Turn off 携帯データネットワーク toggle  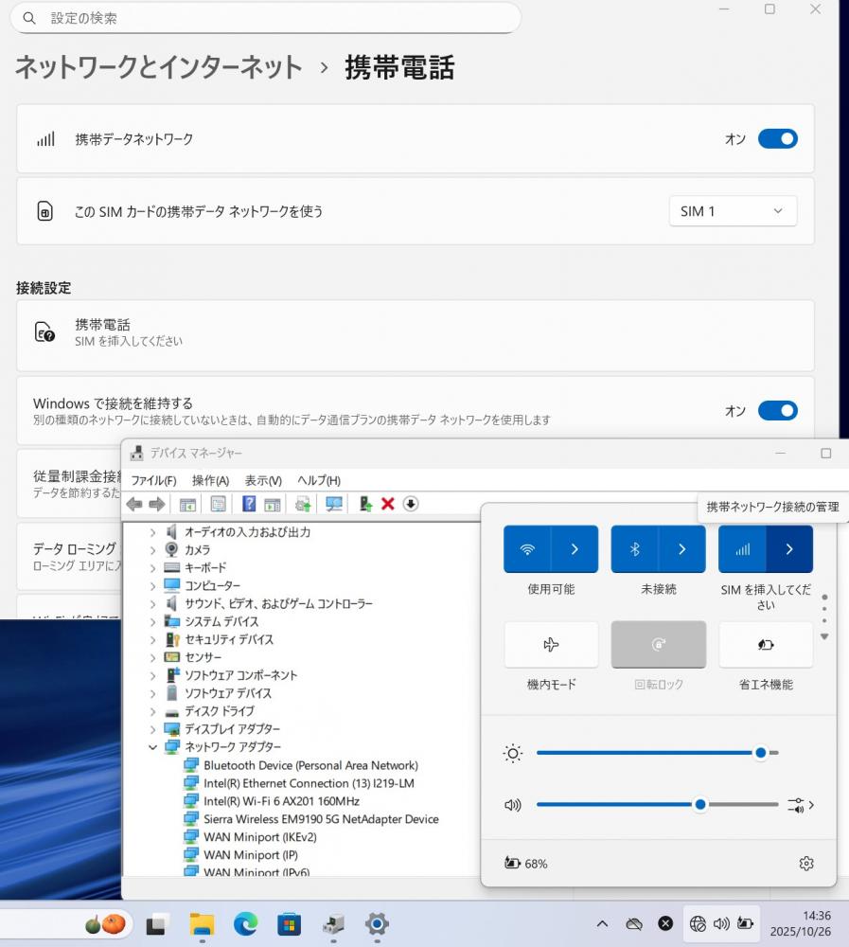pos(777,139)
